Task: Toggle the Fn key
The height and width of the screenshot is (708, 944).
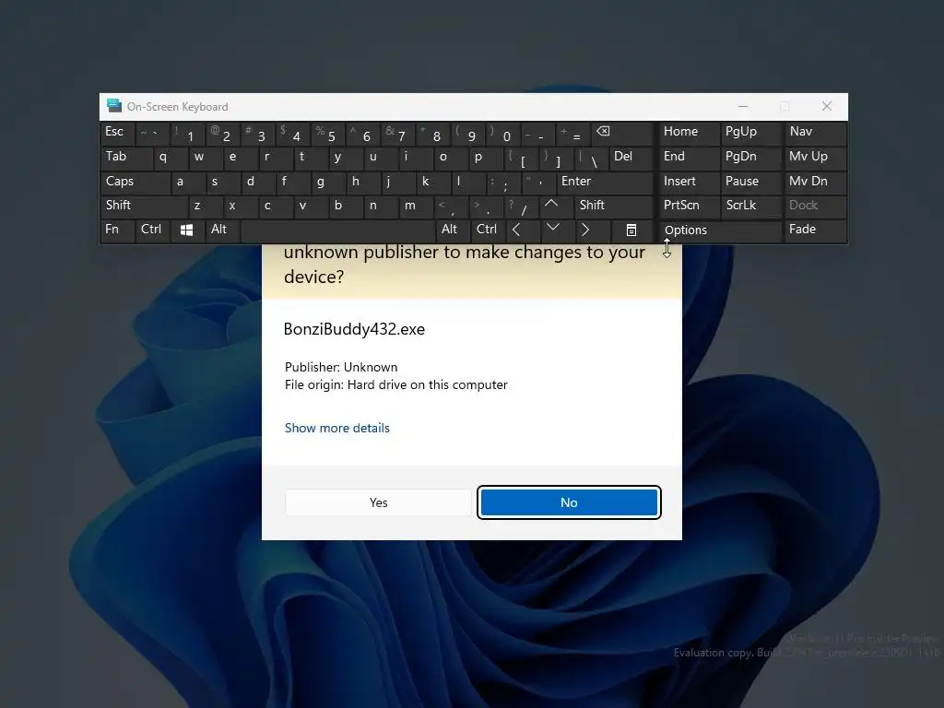Action: (117, 230)
